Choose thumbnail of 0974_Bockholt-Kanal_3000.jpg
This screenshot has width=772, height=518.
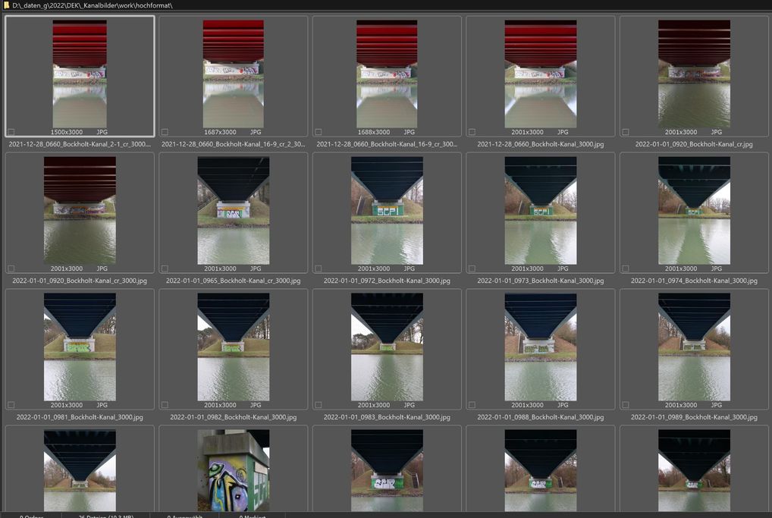tap(694, 210)
